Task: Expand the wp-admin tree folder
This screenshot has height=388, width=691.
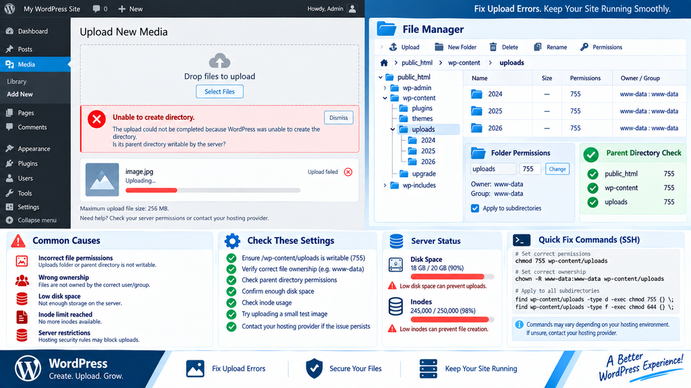Action: pos(385,88)
